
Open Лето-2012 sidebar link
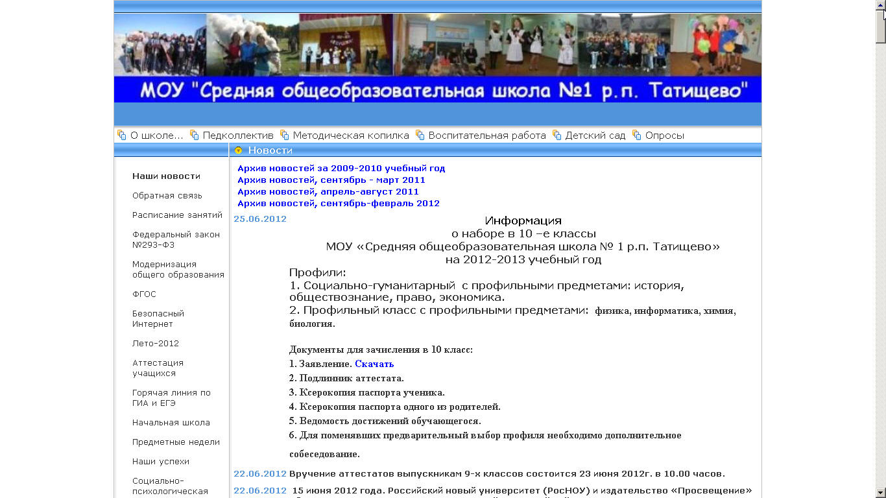coord(156,343)
